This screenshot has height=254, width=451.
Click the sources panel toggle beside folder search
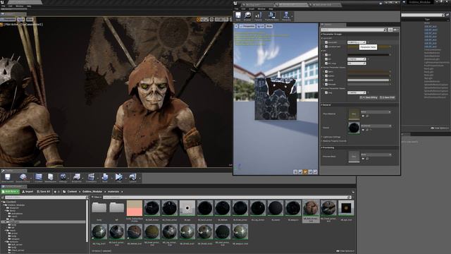[x=3, y=198]
